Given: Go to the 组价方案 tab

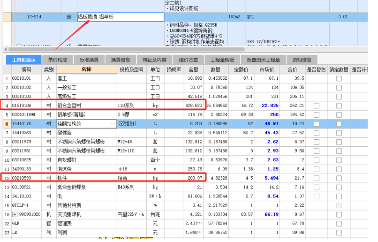Looking at the screenshot, I should (x=189, y=60).
